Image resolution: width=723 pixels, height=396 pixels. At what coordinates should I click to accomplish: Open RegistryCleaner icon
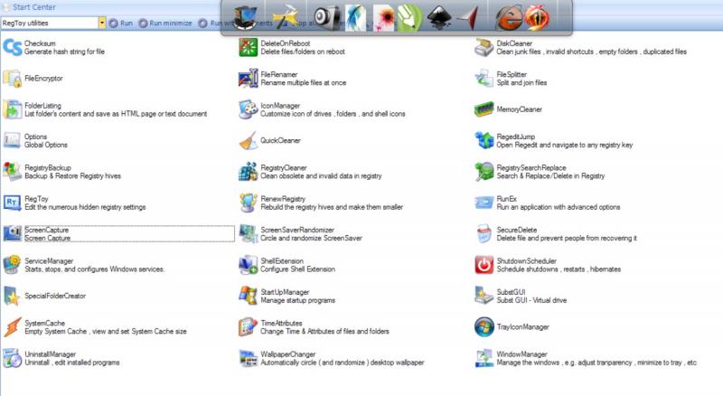pyautogui.click(x=248, y=172)
